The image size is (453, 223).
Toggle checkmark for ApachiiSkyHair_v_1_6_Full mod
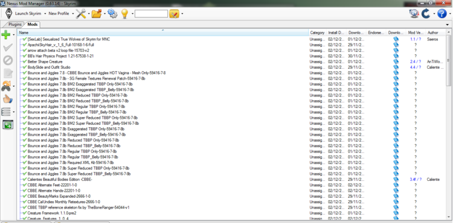click(25, 45)
